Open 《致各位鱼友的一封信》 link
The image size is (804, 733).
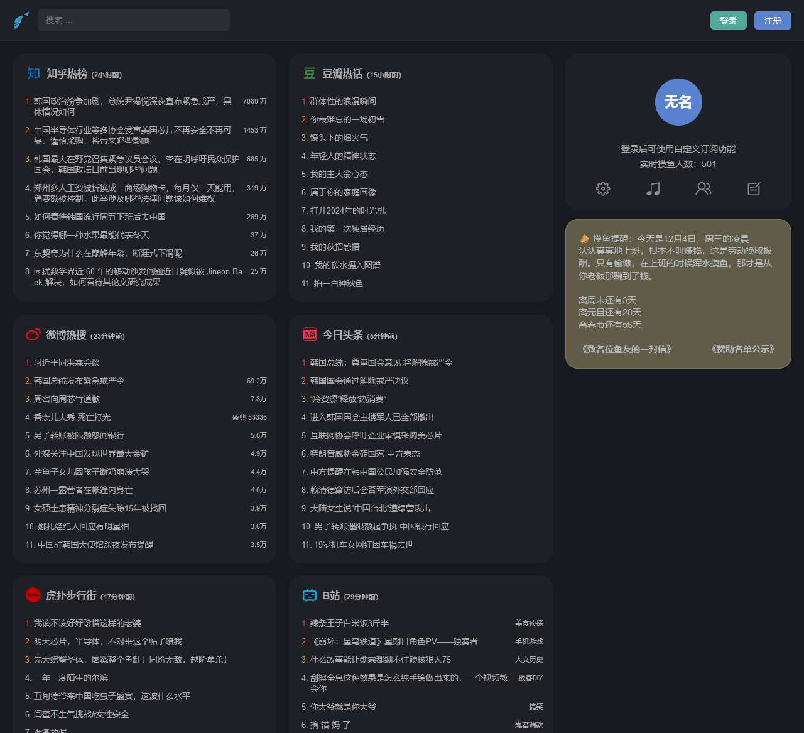625,349
